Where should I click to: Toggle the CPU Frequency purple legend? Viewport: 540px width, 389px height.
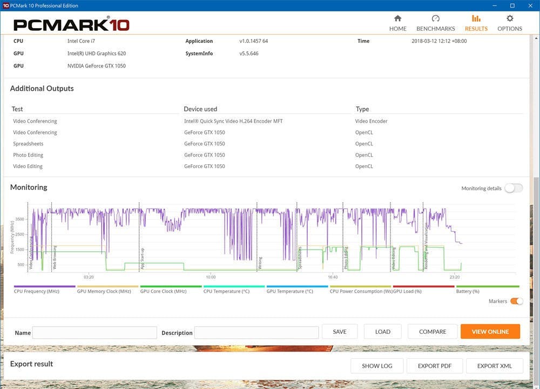pyautogui.click(x=44, y=286)
